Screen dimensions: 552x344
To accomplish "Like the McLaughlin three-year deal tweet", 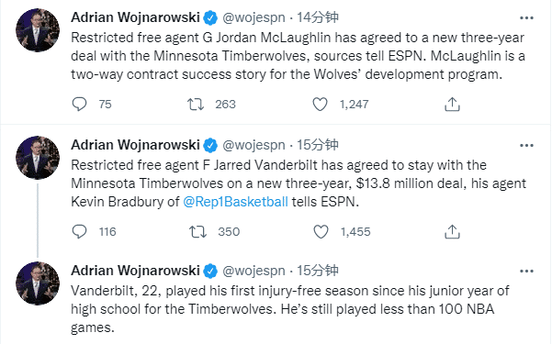I will [x=320, y=104].
